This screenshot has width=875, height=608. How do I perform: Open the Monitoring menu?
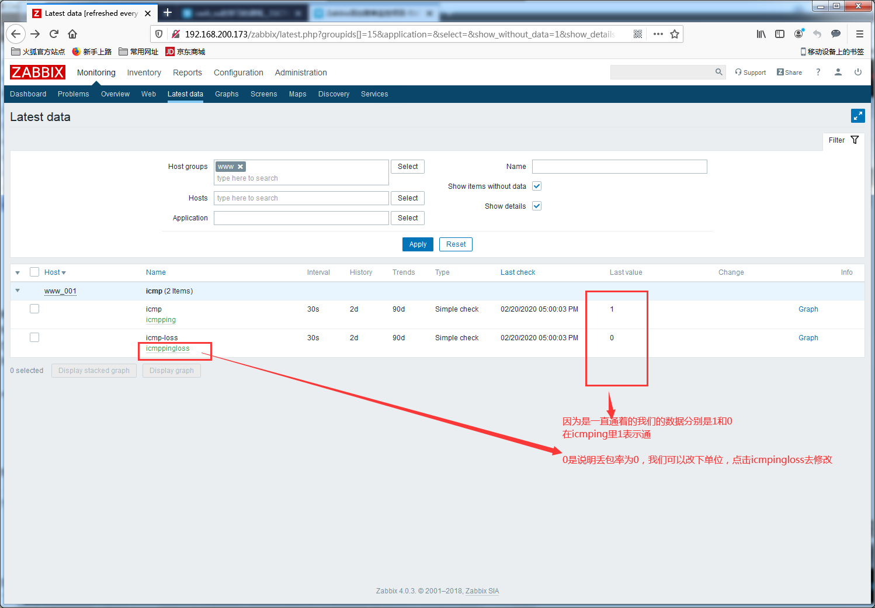[96, 72]
